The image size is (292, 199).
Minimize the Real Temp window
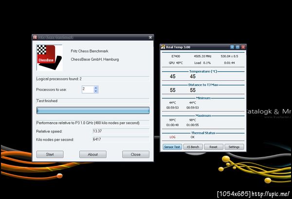(x=232, y=47)
